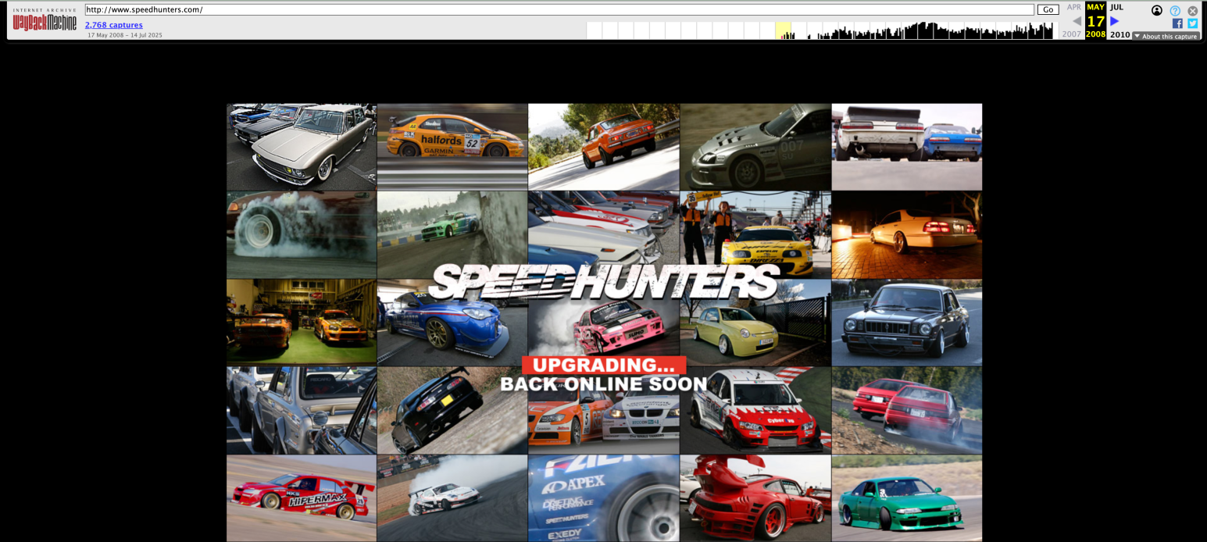Jump to year 2010 in the timeline

(x=1120, y=35)
